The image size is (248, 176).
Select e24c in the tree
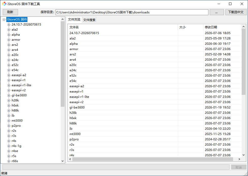point(15,60)
